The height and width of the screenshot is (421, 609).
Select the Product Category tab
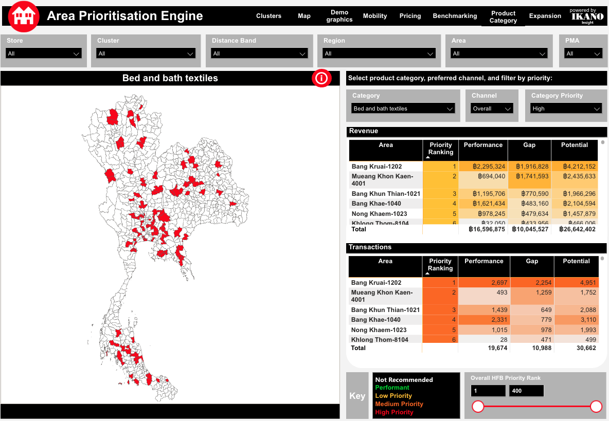503,16
